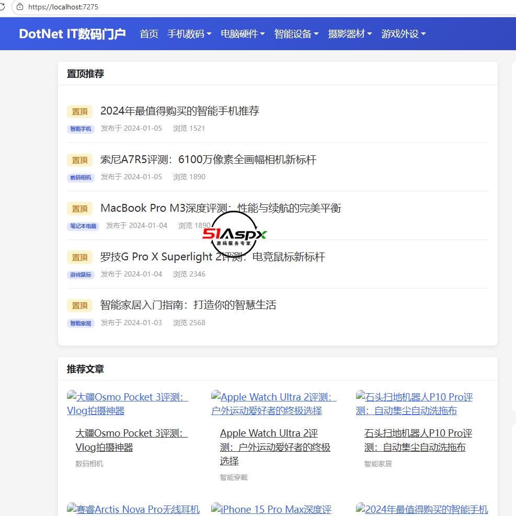This screenshot has height=516, width=516.
Task: Expand the 手机数码 dropdown menu
Action: pos(189,34)
